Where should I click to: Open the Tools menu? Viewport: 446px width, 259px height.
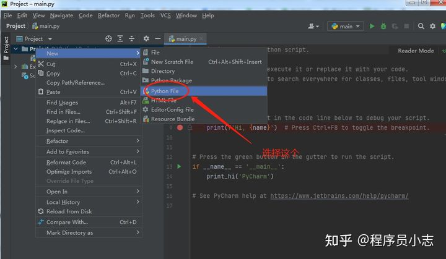pos(147,15)
